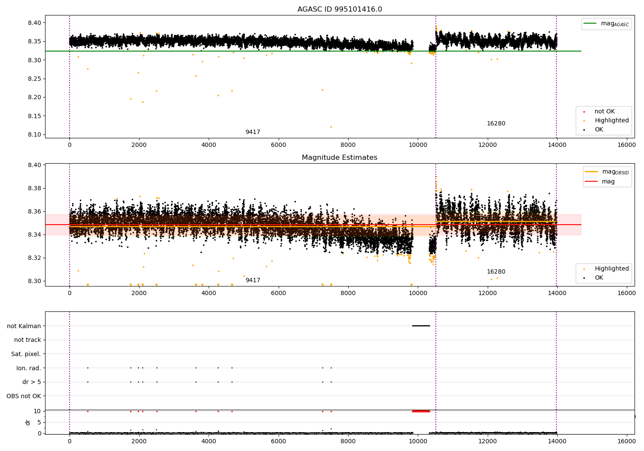Click the 'not track' row label

pos(27,340)
